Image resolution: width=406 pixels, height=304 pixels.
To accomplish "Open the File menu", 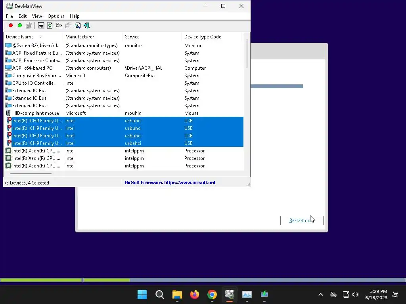I will pos(10,16).
